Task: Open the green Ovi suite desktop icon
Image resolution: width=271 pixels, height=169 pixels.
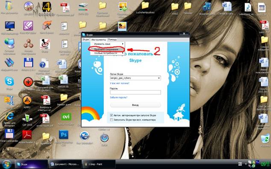Action: tap(66, 117)
